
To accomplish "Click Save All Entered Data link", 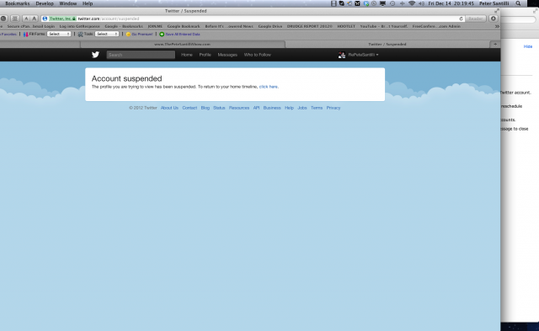I will pyautogui.click(x=183, y=34).
